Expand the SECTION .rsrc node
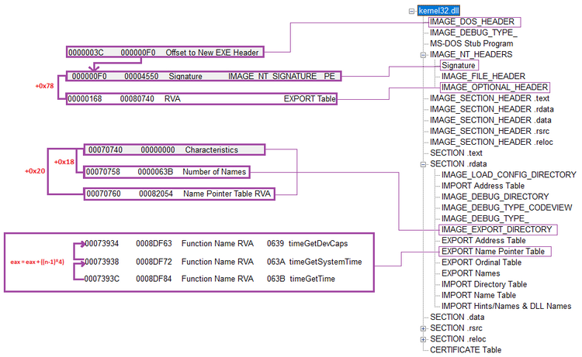 point(423,328)
